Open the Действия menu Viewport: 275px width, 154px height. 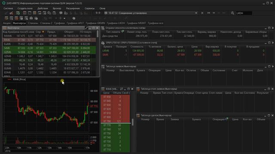pos(43,9)
